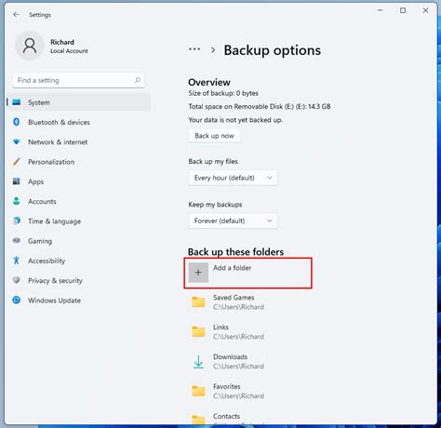Click the breadcrumb ellipsis dots
Image resolution: width=441 pixels, height=428 pixels.
(x=194, y=49)
